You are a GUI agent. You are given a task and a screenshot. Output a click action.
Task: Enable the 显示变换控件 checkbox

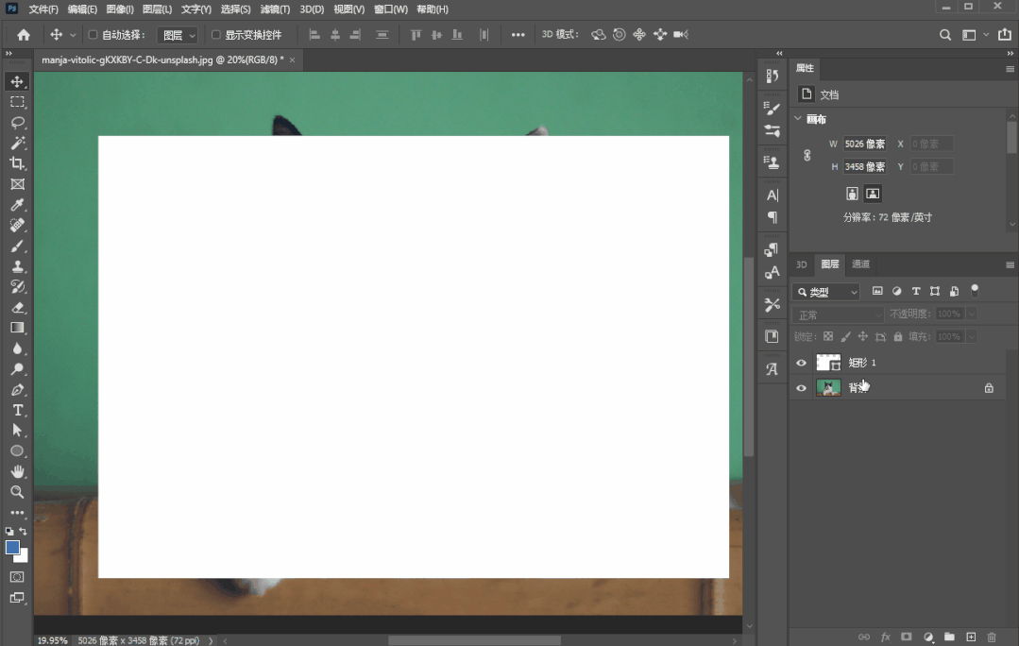[216, 35]
